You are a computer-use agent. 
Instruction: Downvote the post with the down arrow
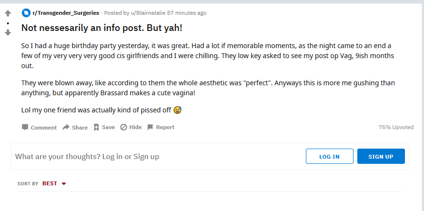pyautogui.click(x=8, y=32)
